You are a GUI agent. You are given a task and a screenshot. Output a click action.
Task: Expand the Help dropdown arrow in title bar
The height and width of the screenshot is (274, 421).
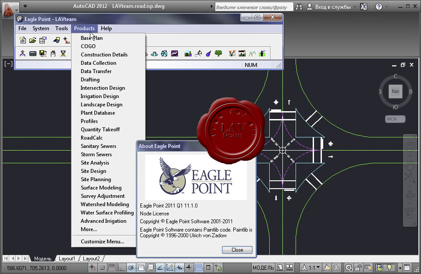point(387,7)
